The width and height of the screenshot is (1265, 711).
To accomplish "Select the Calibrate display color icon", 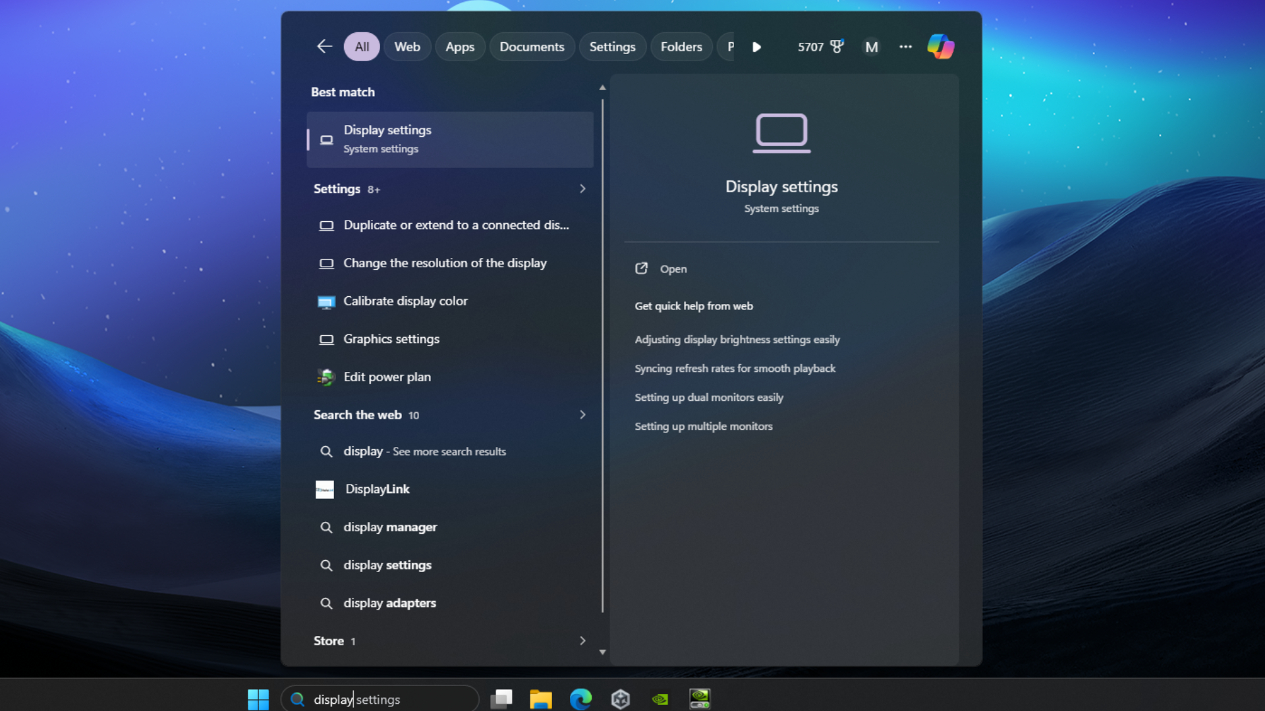I will coord(327,302).
